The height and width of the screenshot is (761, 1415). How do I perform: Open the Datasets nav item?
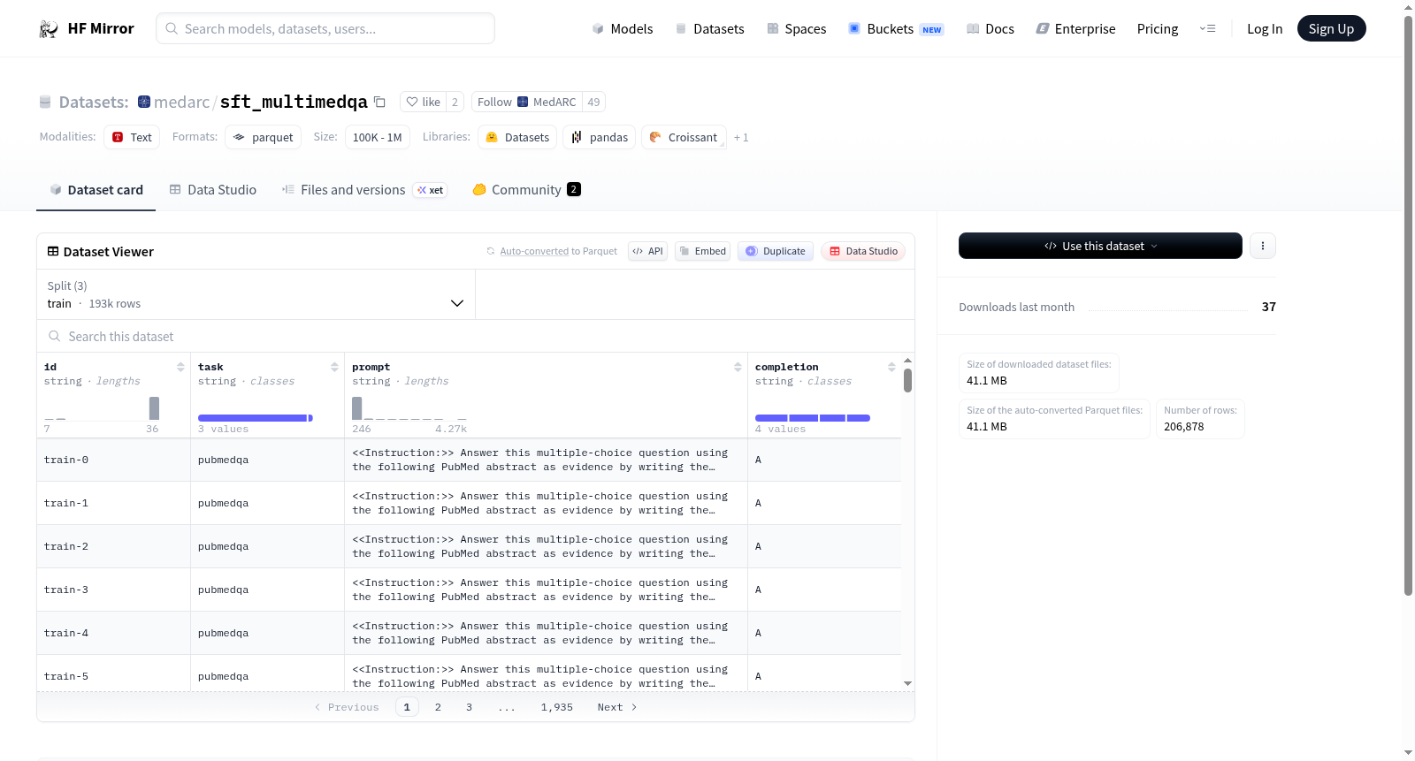709,29
